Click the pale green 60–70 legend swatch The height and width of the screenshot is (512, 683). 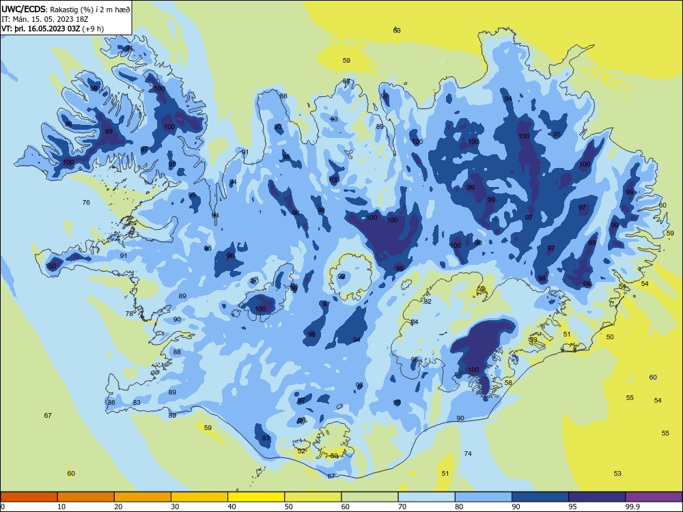pyautogui.click(x=370, y=497)
